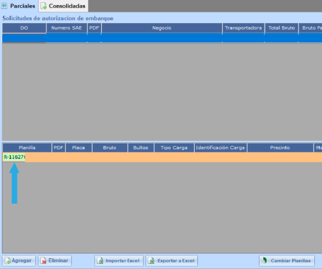Sort by Numero SAE column header
322x269 pixels.
pyautogui.click(x=67, y=28)
